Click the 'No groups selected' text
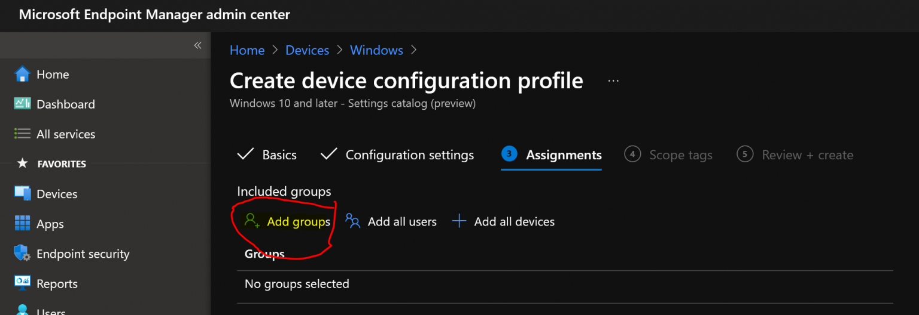 click(297, 284)
